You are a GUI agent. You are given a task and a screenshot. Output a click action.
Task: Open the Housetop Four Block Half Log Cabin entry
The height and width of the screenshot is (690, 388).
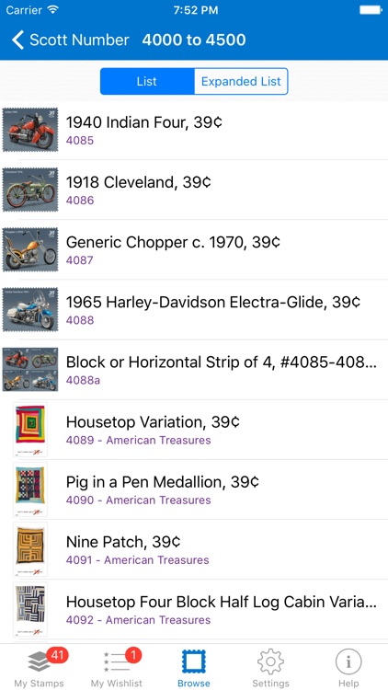[x=194, y=609]
